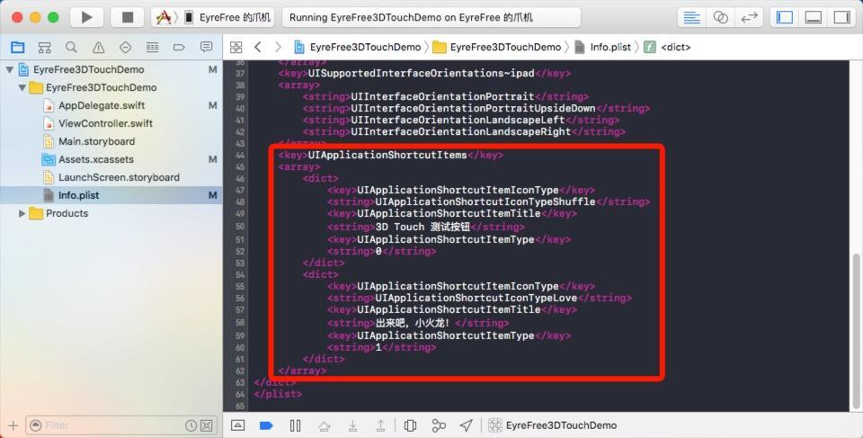Image resolution: width=863 pixels, height=438 pixels.
Task: Filter by source-controlled files
Action: coord(207,425)
